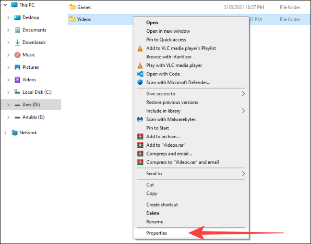
Task: Choose Rename in the context menu
Action: pyautogui.click(x=155, y=222)
